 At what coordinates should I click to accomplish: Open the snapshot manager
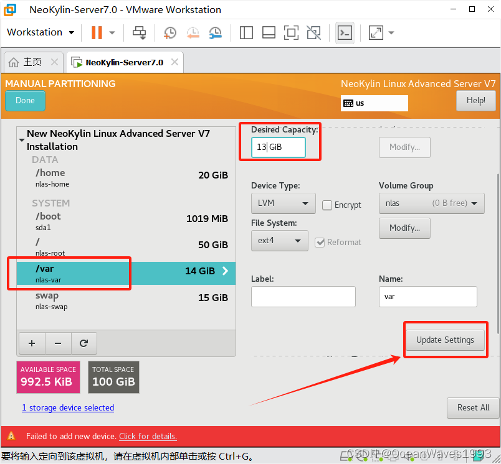tap(216, 32)
